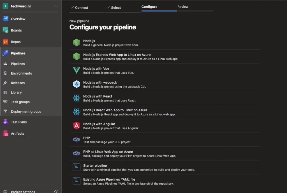This screenshot has width=287, height=193.
Task: Click the techword.nl project name
Action: pyautogui.click(x=21, y=6)
